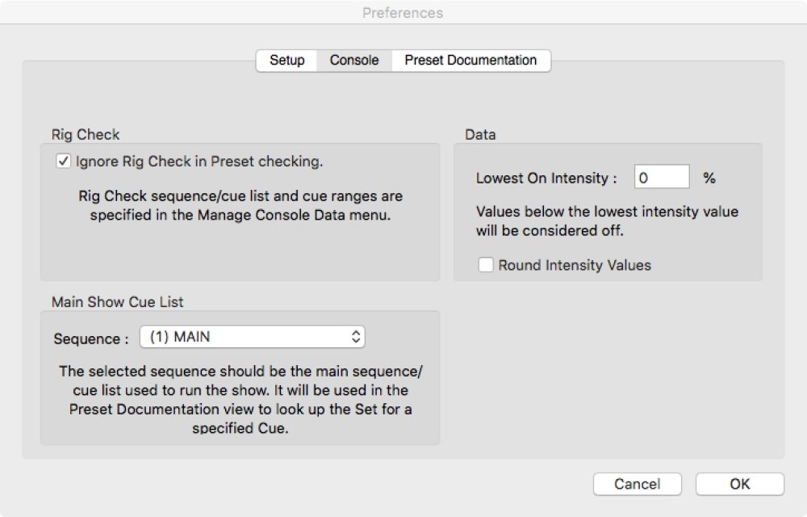The image size is (807, 517).
Task: Dismiss changes using the Cancel button
Action: 637,484
